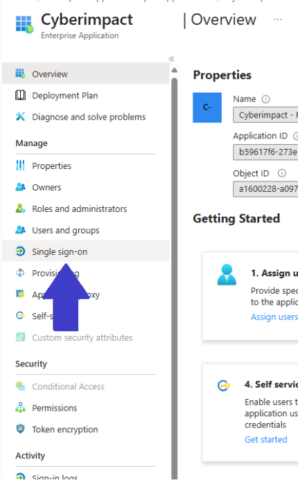Viewport: 298px width, 480px height.
Task: Click the Sign-in logs icon
Action: [x=20, y=476]
